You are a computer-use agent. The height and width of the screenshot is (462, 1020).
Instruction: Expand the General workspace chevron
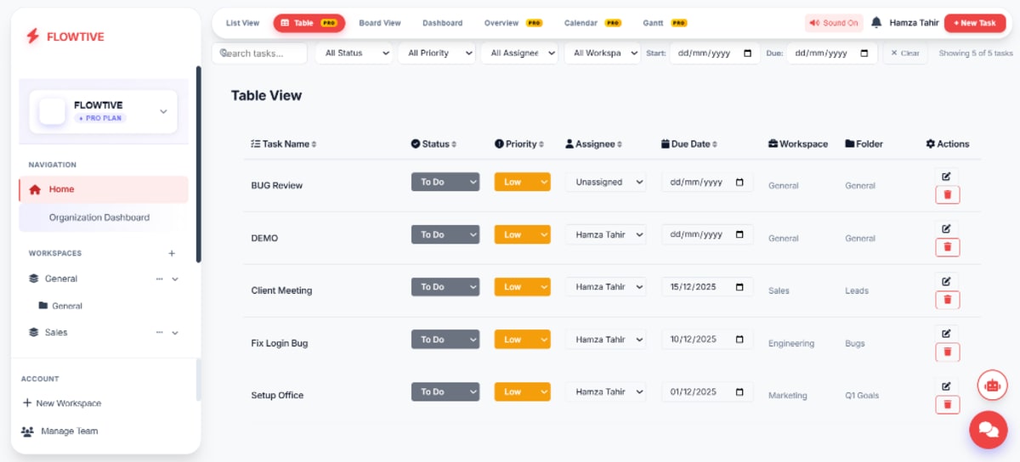[175, 279]
